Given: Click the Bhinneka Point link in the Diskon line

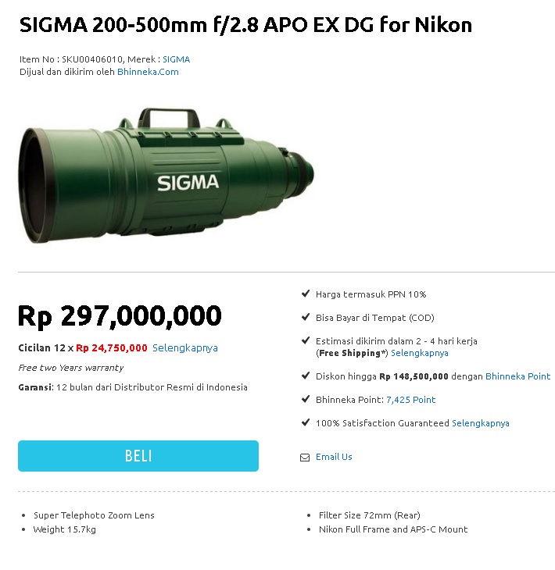Looking at the screenshot, I should [x=517, y=376].
